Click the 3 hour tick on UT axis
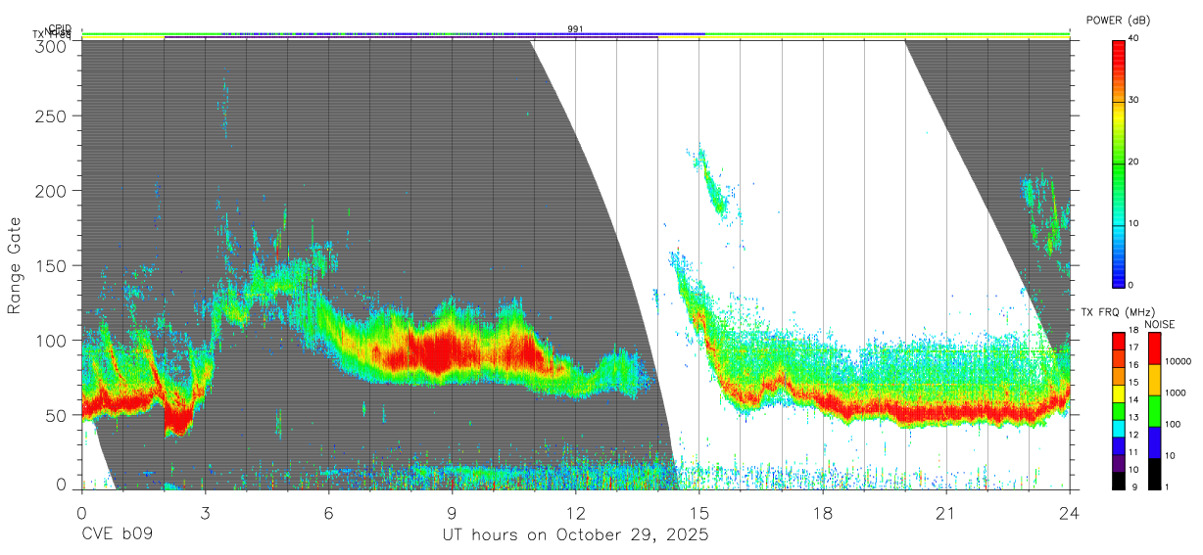Image resolution: width=1203 pixels, height=555 pixels. click(205, 512)
